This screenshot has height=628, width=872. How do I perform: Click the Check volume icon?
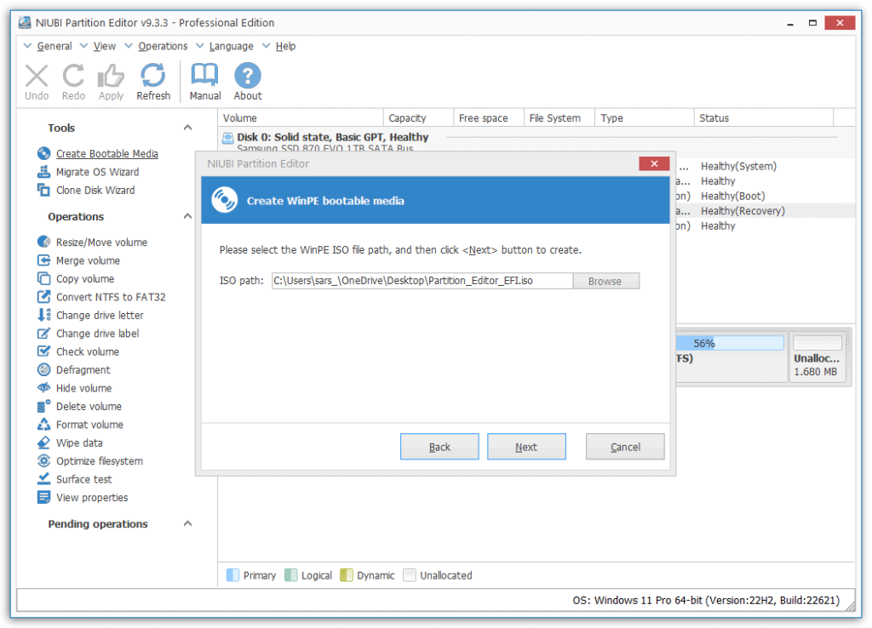pyautogui.click(x=44, y=351)
